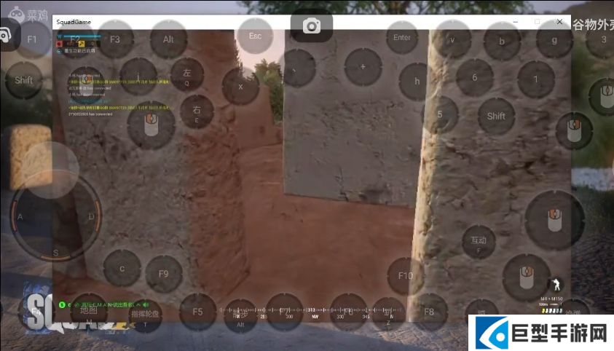The height and width of the screenshot is (351, 614).
Task: Open the 地图 M map key
Action: click(89, 312)
